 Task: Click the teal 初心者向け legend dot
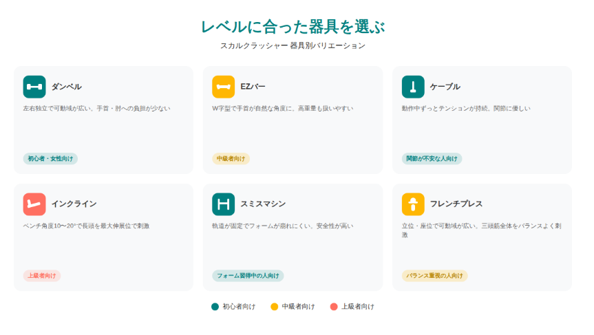[215, 307]
